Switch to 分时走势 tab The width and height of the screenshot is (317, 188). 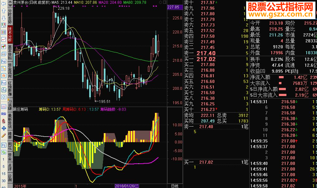coord(10,17)
